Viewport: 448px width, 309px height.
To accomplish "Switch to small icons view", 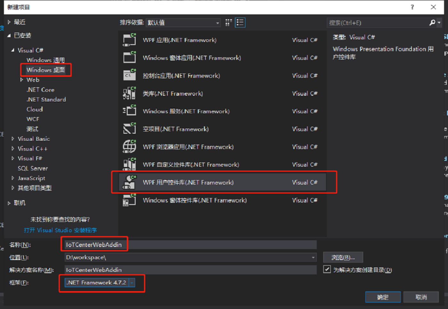I will tap(228, 22).
